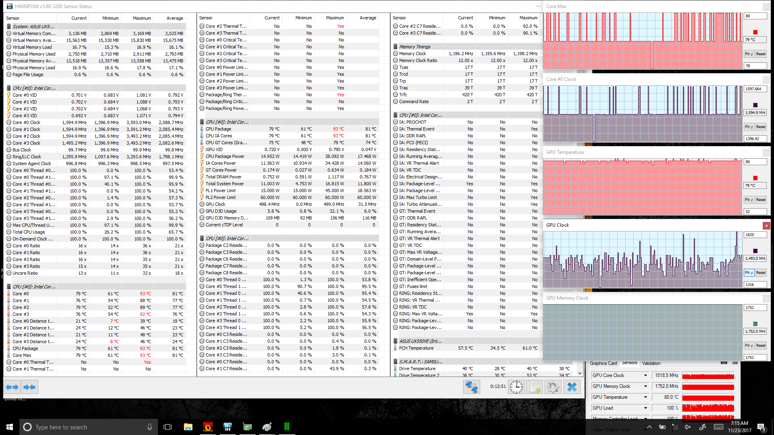
Task: Close sensors with blue X icon
Action: click(x=572, y=387)
